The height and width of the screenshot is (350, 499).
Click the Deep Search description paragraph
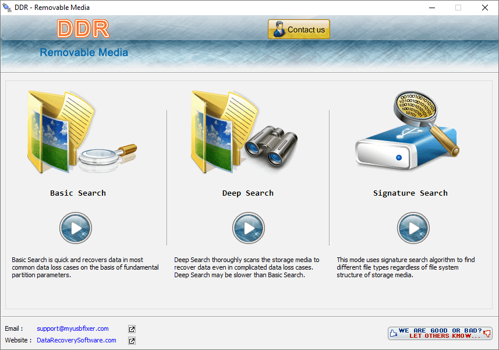[247, 267]
